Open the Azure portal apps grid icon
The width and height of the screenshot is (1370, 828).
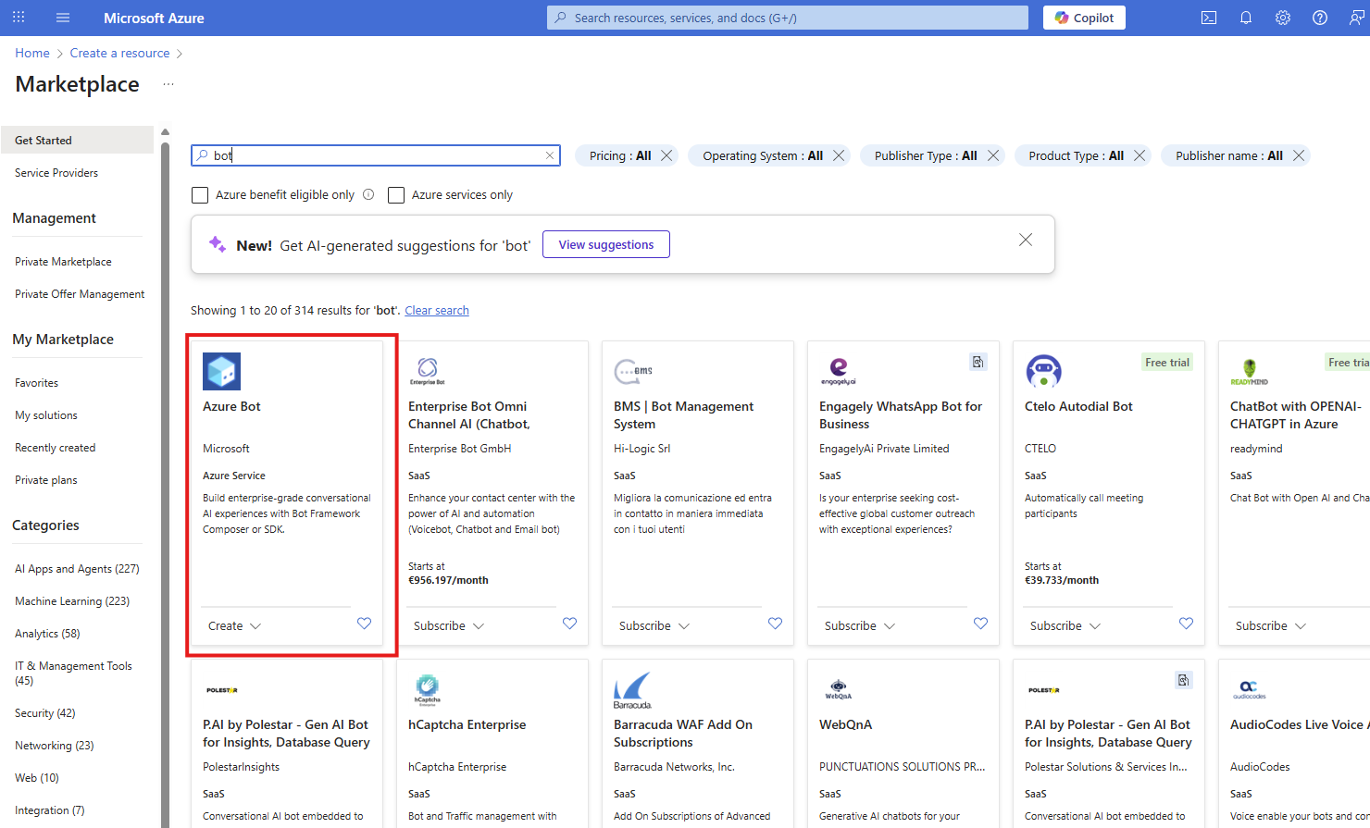(x=19, y=18)
